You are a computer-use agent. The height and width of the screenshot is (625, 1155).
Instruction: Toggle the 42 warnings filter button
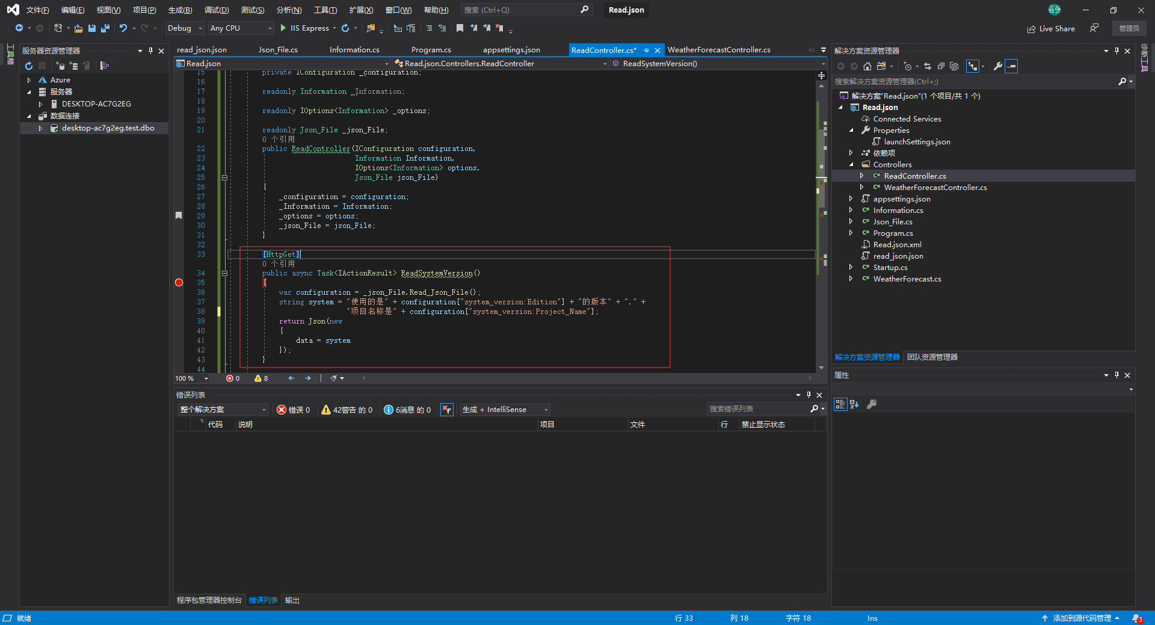pos(347,410)
